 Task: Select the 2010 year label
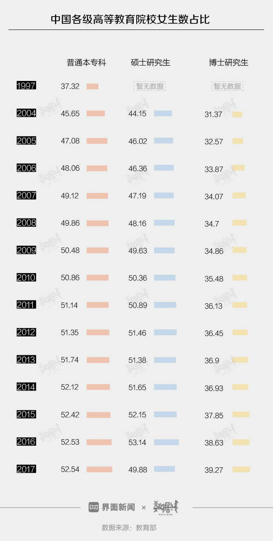[x=26, y=278]
